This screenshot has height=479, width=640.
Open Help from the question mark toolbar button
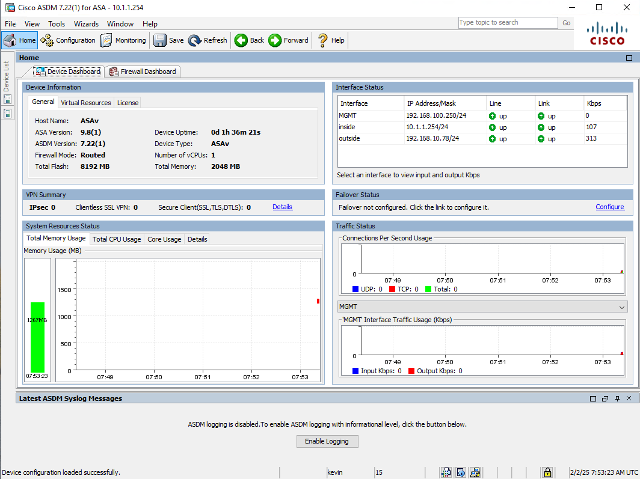331,40
